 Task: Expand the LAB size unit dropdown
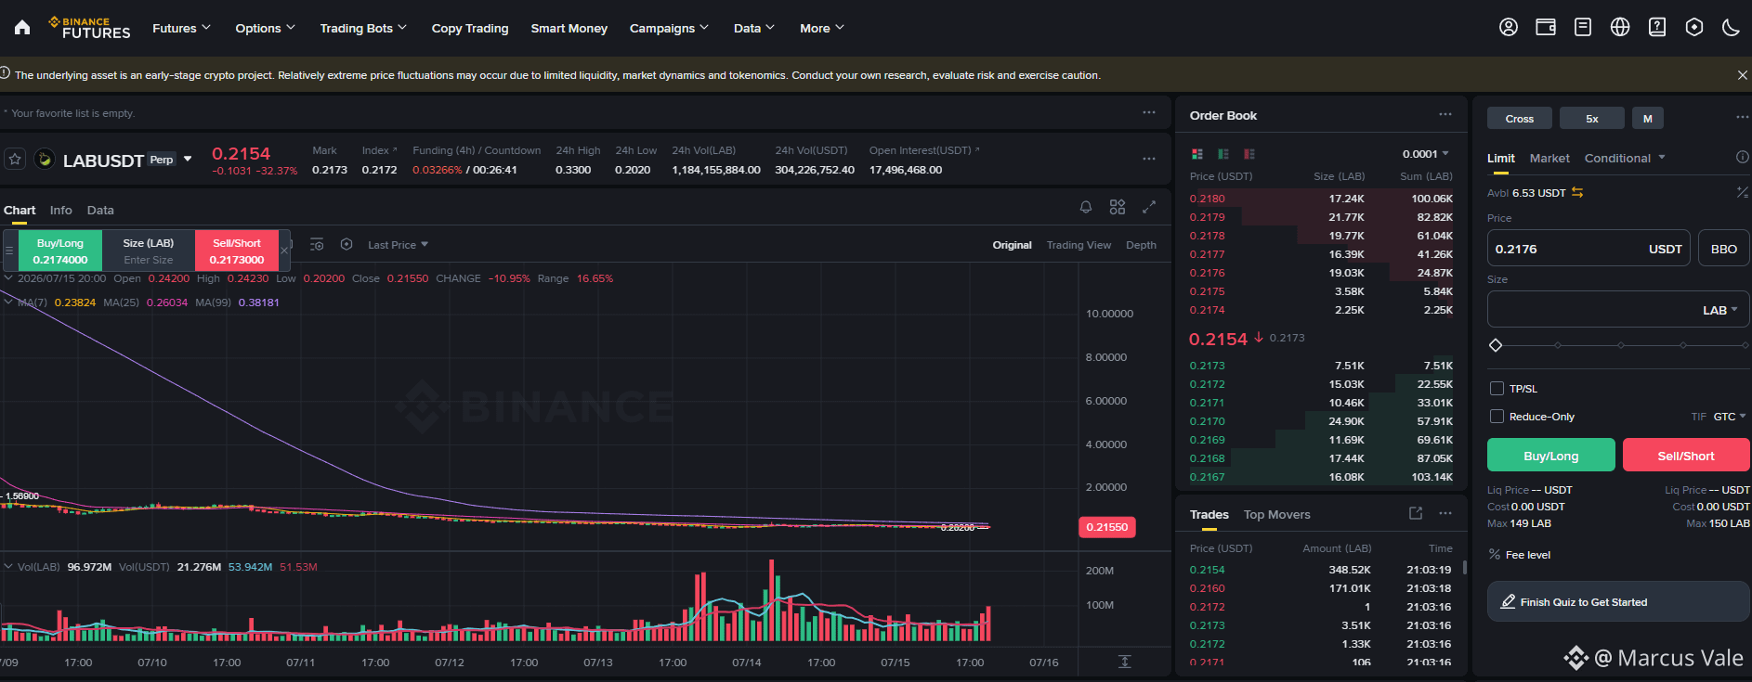pyautogui.click(x=1719, y=310)
